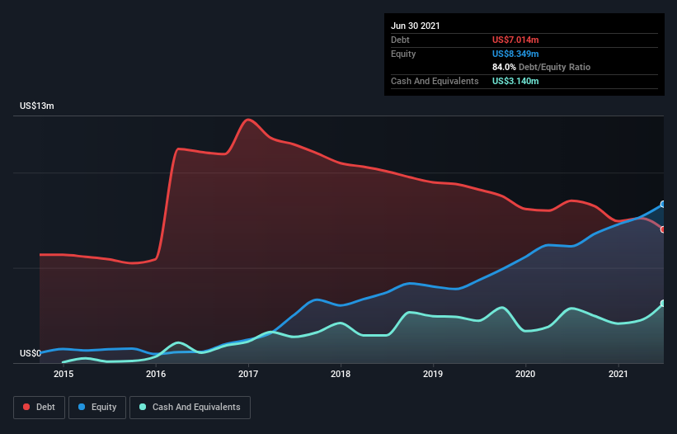Click the Jun 30 2021 tooltip date
Viewport: 677px width, 434px height.
click(x=416, y=26)
